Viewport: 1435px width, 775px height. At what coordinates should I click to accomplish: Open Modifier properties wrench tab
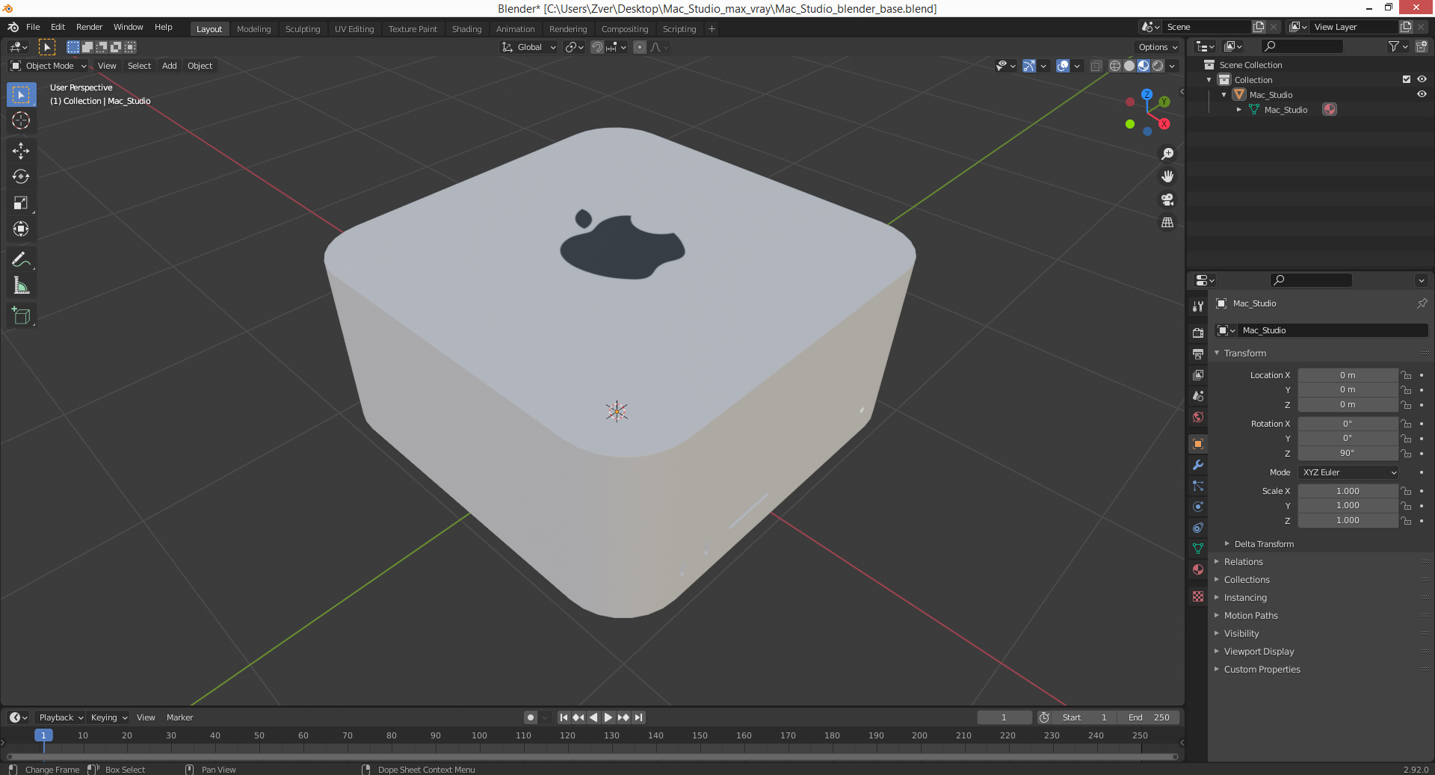(x=1198, y=465)
